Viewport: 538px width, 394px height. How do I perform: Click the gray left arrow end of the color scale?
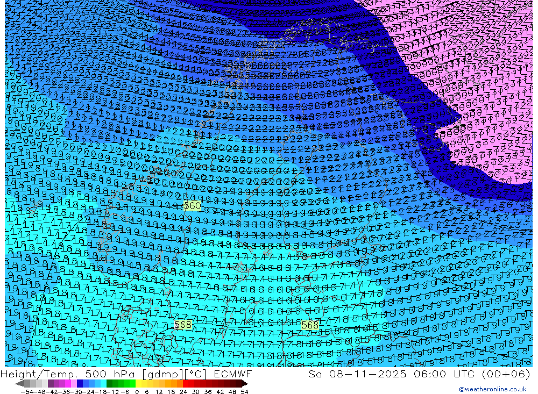19,384
